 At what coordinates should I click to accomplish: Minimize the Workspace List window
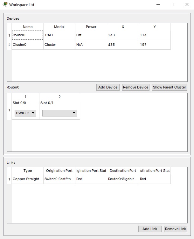pos(158,4)
